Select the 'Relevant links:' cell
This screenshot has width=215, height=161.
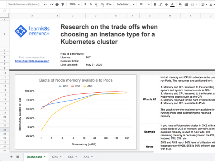click(x=70, y=61)
